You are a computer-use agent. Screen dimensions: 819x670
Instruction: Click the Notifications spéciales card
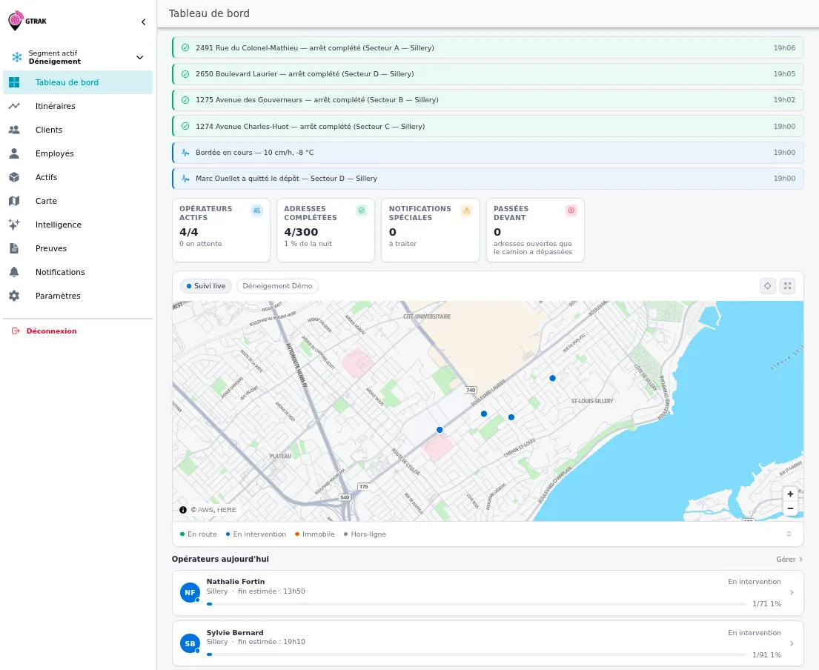[431, 230]
